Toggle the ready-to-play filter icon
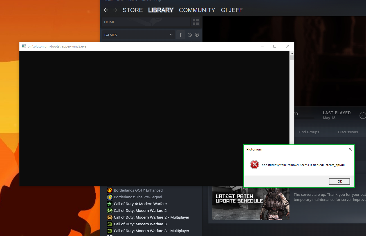 pos(197,35)
